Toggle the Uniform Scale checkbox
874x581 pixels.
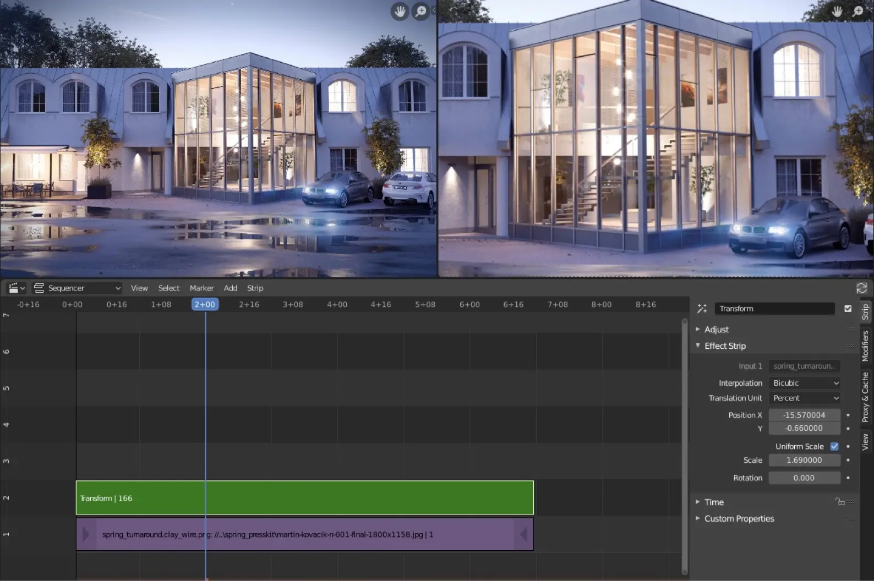click(x=834, y=446)
